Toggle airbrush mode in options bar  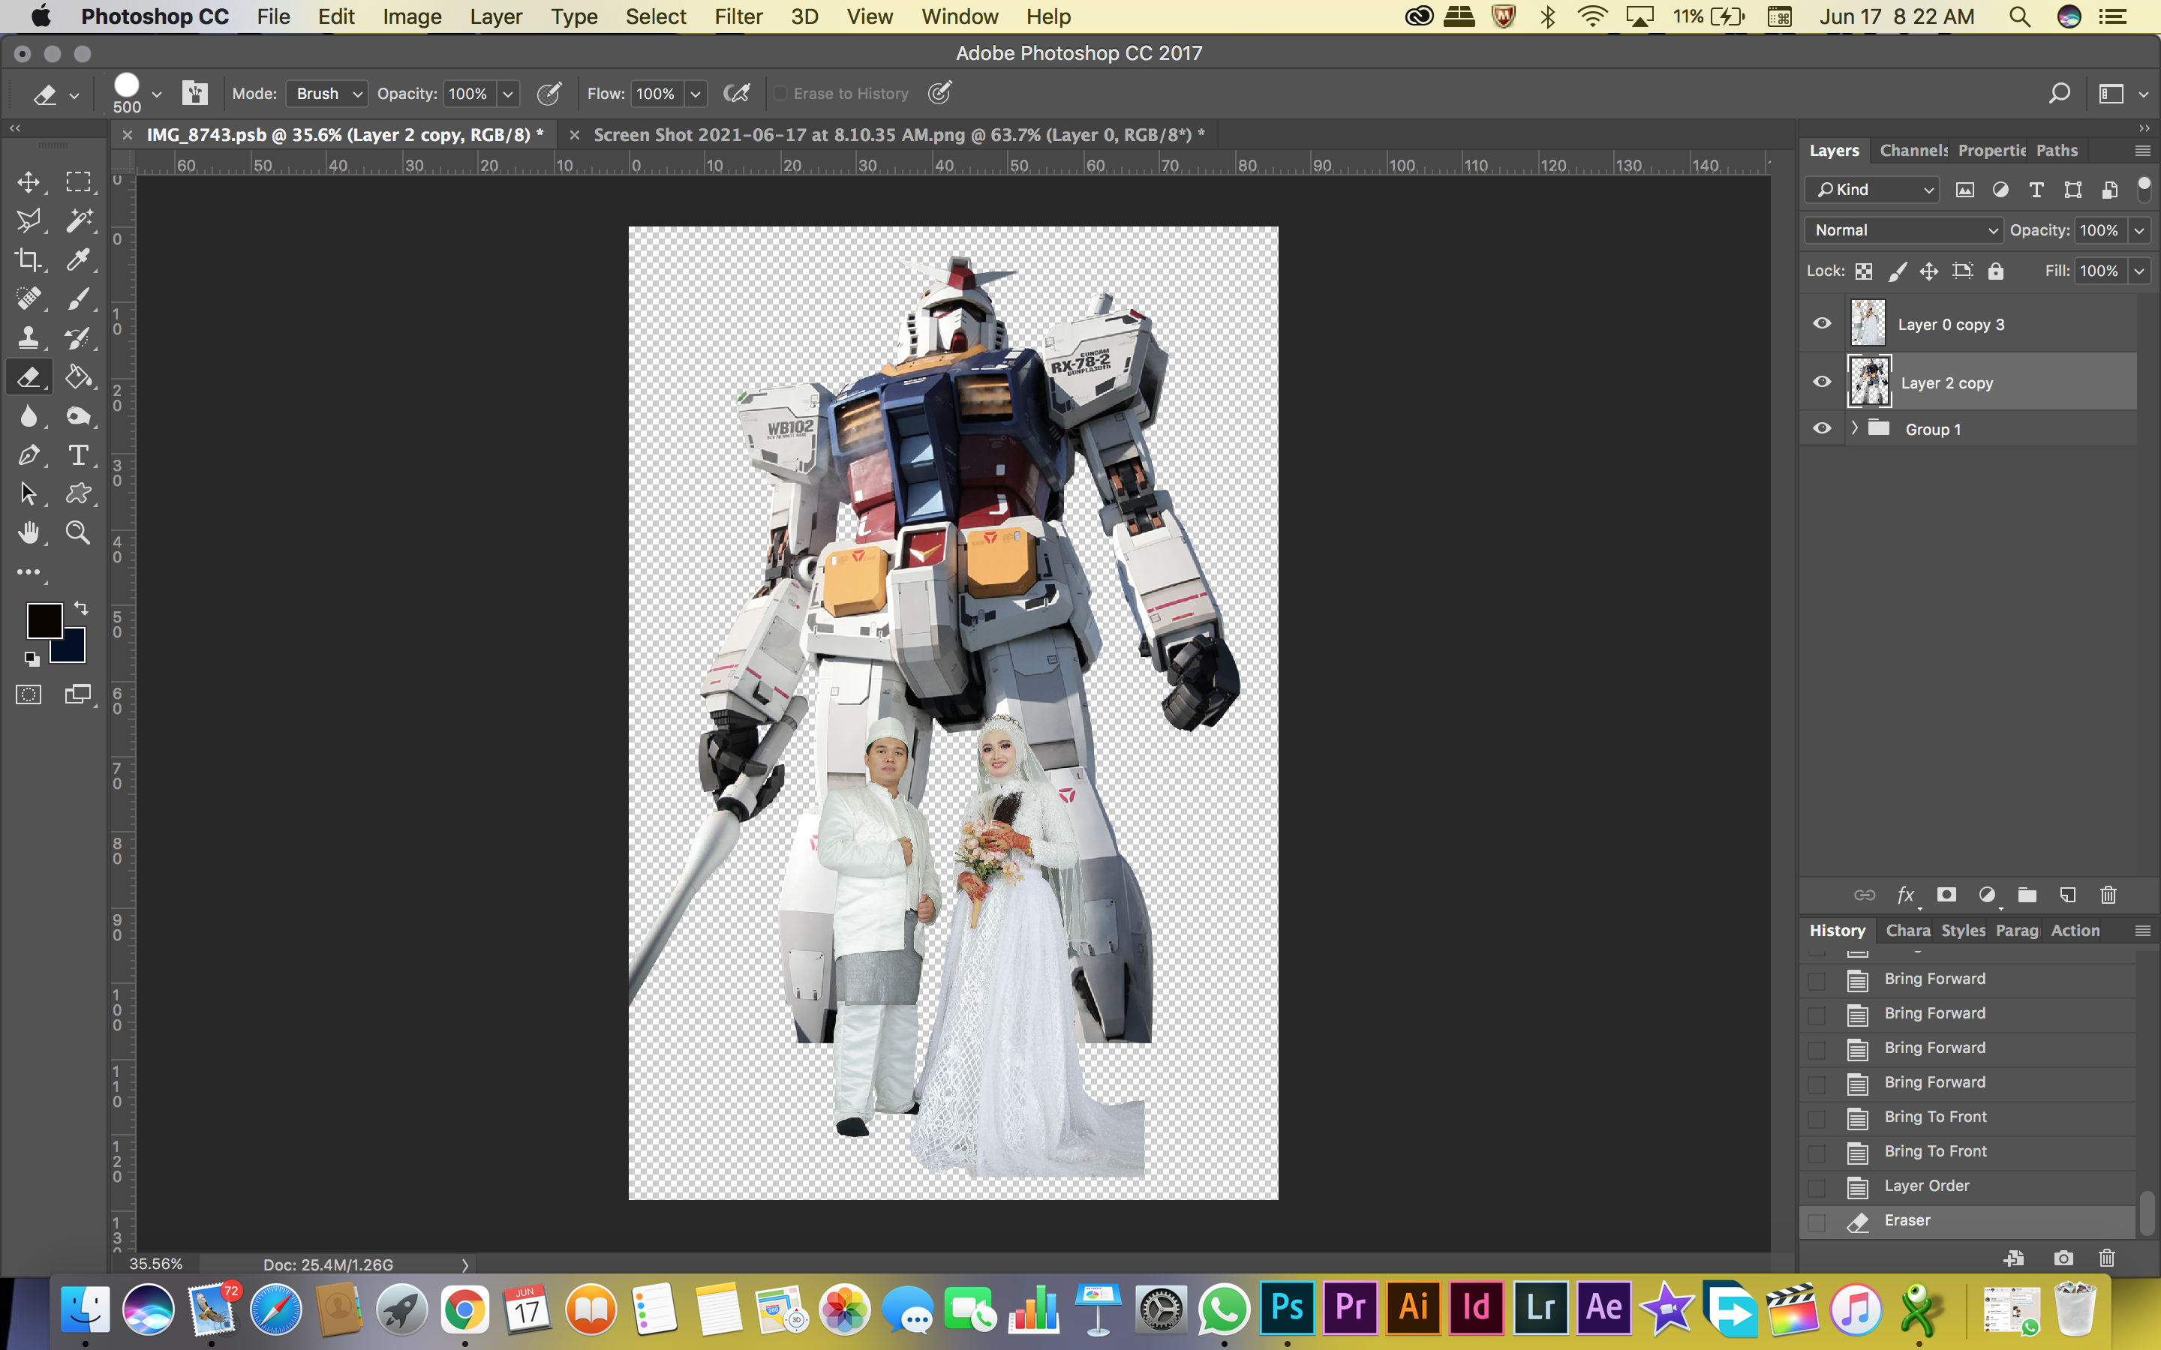coord(737,93)
